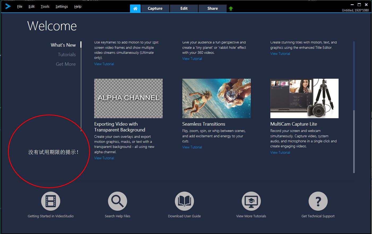372x234 pixels.
Task: Click the Get Technical Support label
Action: click(318, 216)
